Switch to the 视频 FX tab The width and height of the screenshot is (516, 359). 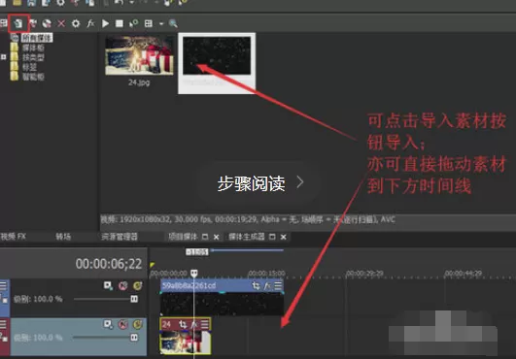tap(14, 237)
